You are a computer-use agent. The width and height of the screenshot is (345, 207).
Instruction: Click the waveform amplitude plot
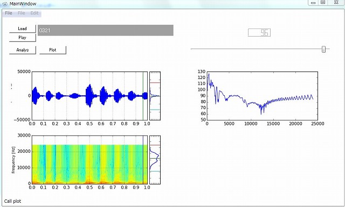pyautogui.click(x=89, y=96)
